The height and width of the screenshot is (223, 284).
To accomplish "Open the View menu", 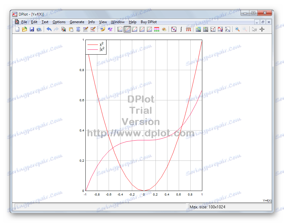I will click(103, 22).
